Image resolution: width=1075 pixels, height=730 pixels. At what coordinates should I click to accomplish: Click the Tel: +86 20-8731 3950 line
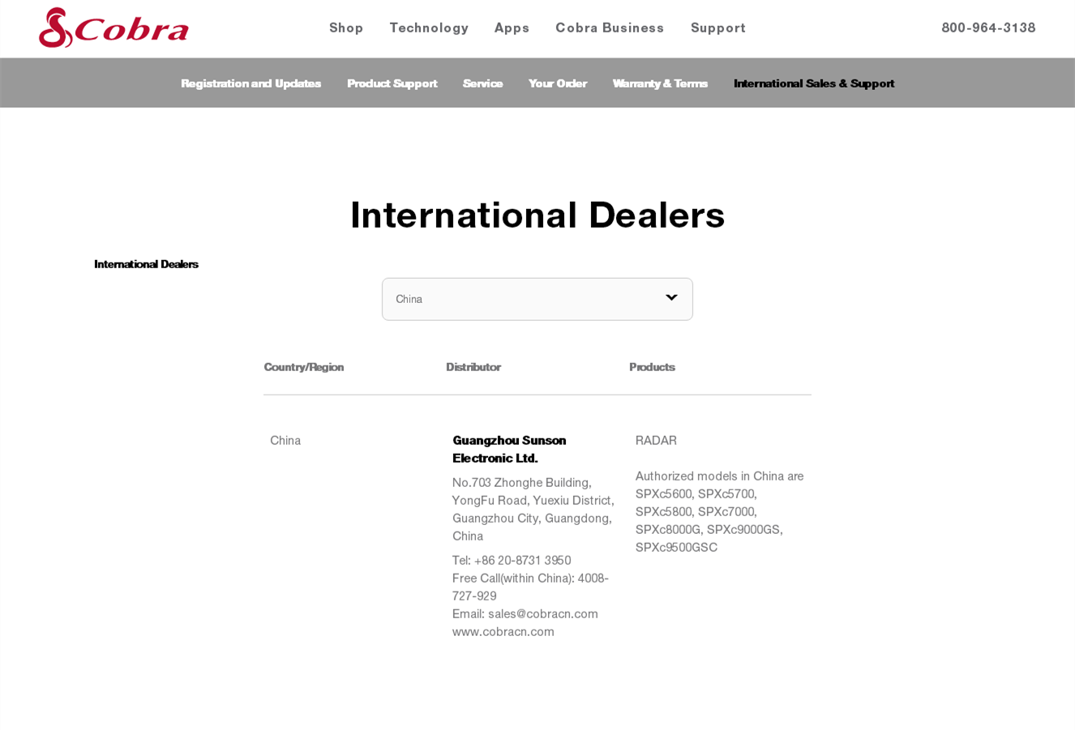[512, 560]
